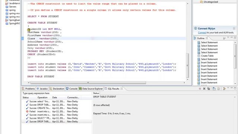
Task: Click the editor scroll-left arrow
Action: 29,83
